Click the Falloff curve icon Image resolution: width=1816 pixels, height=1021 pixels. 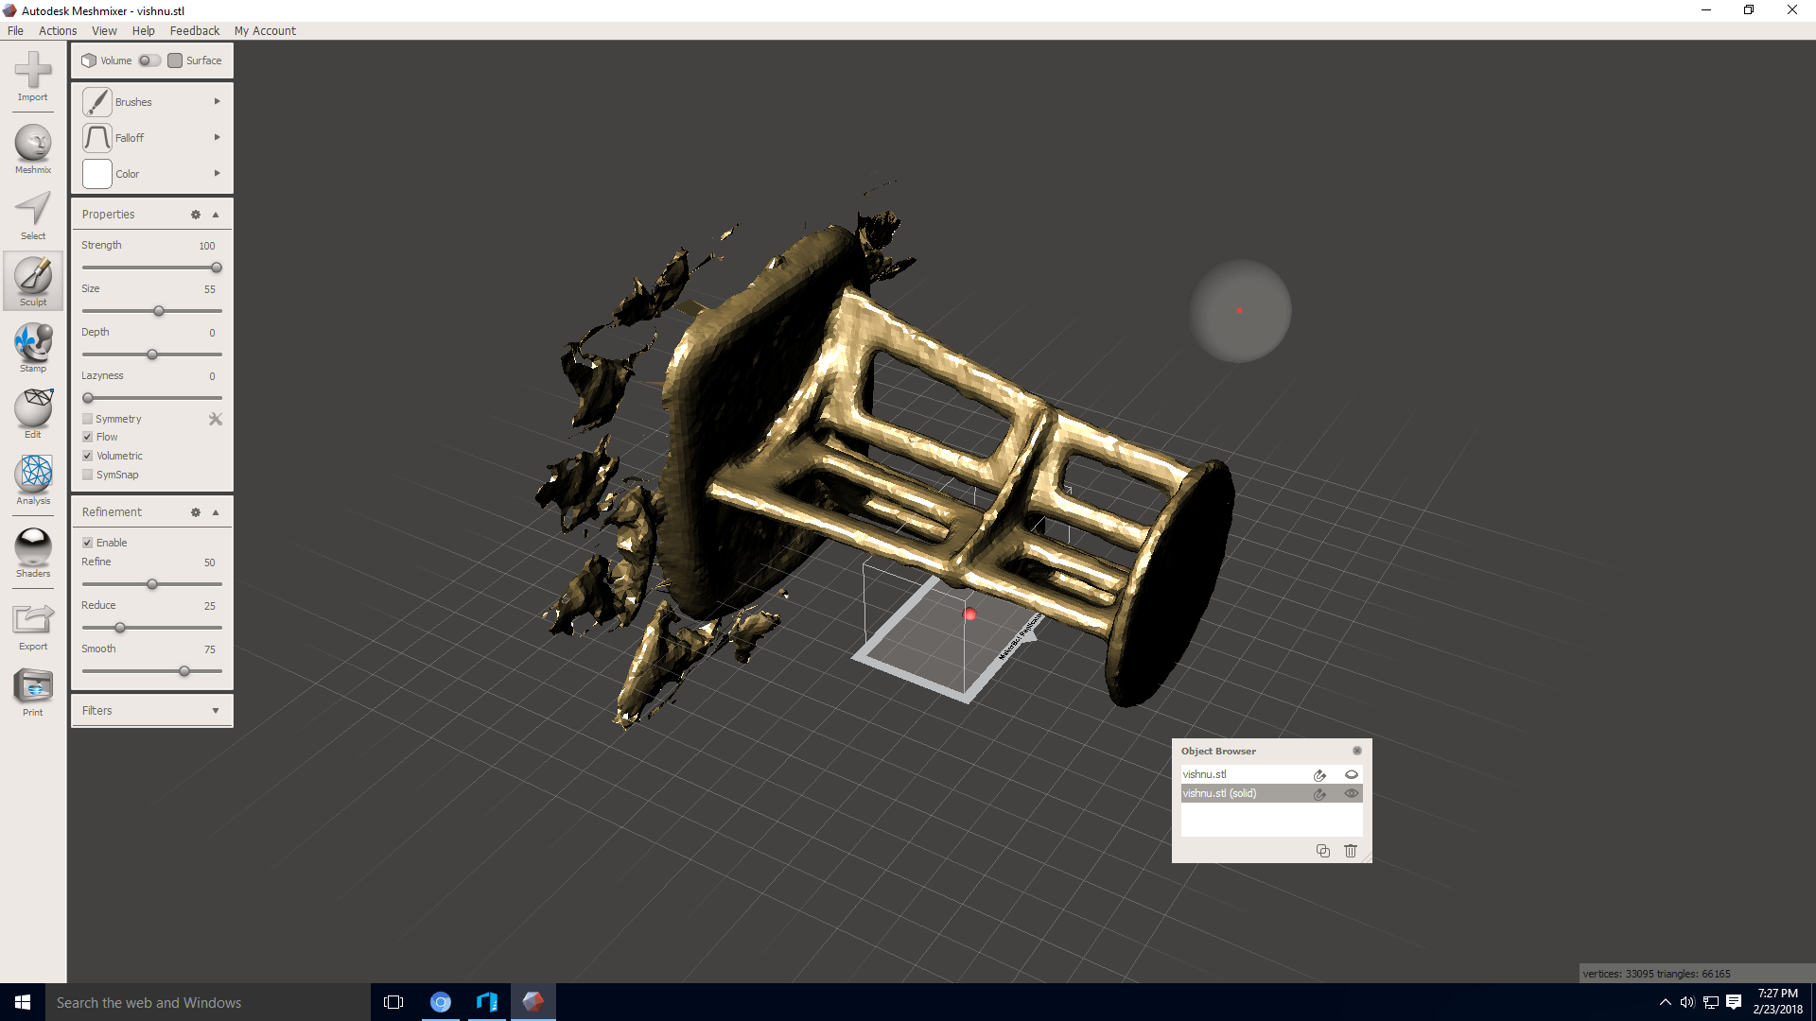click(x=96, y=137)
